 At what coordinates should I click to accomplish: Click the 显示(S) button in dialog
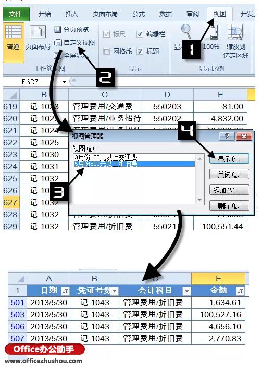coord(229,159)
